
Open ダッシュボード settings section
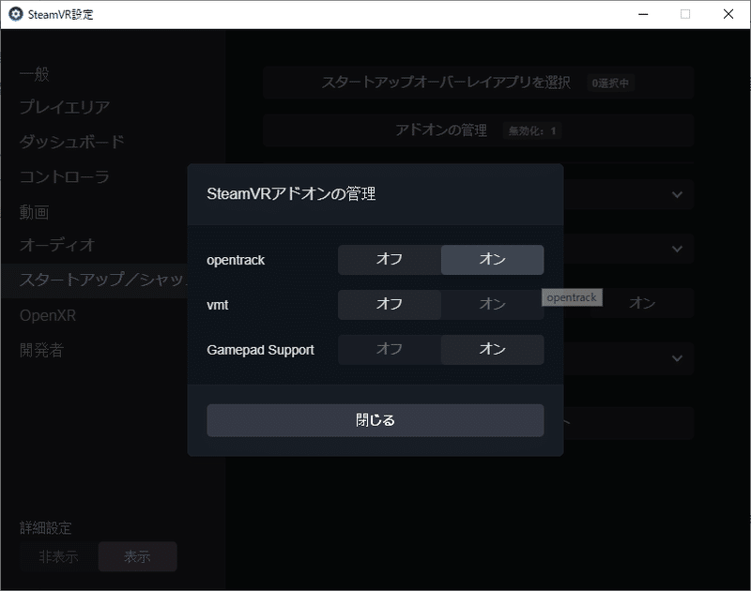pyautogui.click(x=72, y=142)
